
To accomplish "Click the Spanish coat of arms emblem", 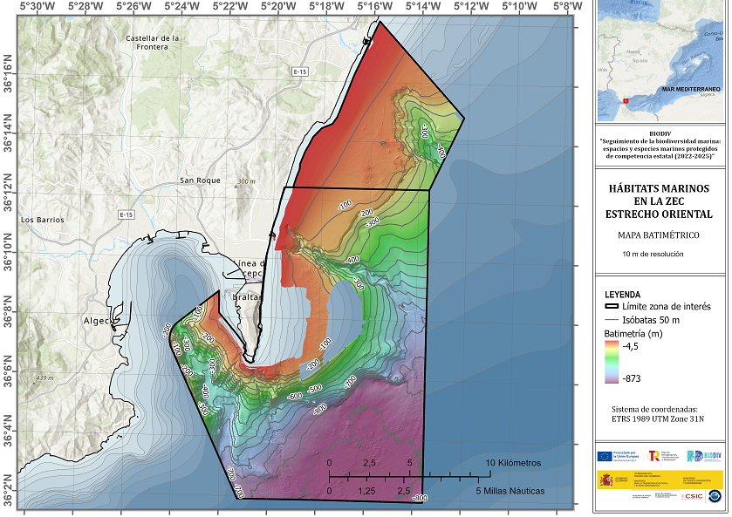I will [x=606, y=480].
